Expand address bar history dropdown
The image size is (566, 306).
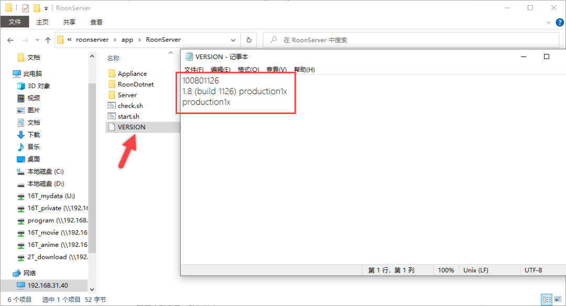point(233,40)
